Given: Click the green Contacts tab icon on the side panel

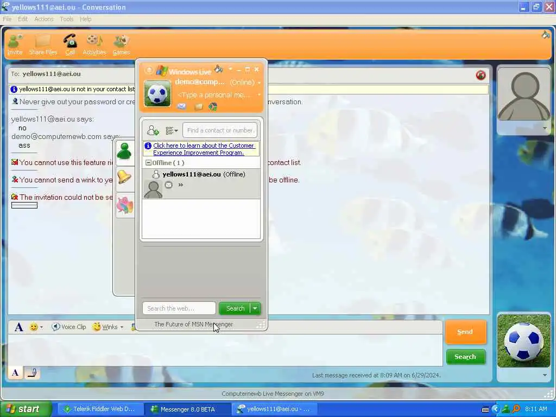Looking at the screenshot, I should (124, 151).
